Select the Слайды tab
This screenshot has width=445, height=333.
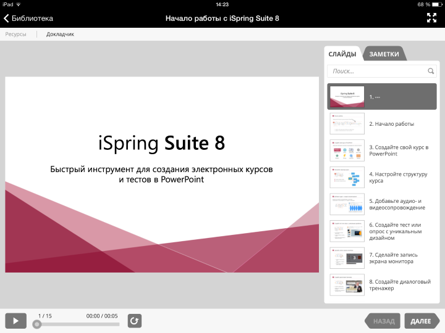tap(342, 54)
